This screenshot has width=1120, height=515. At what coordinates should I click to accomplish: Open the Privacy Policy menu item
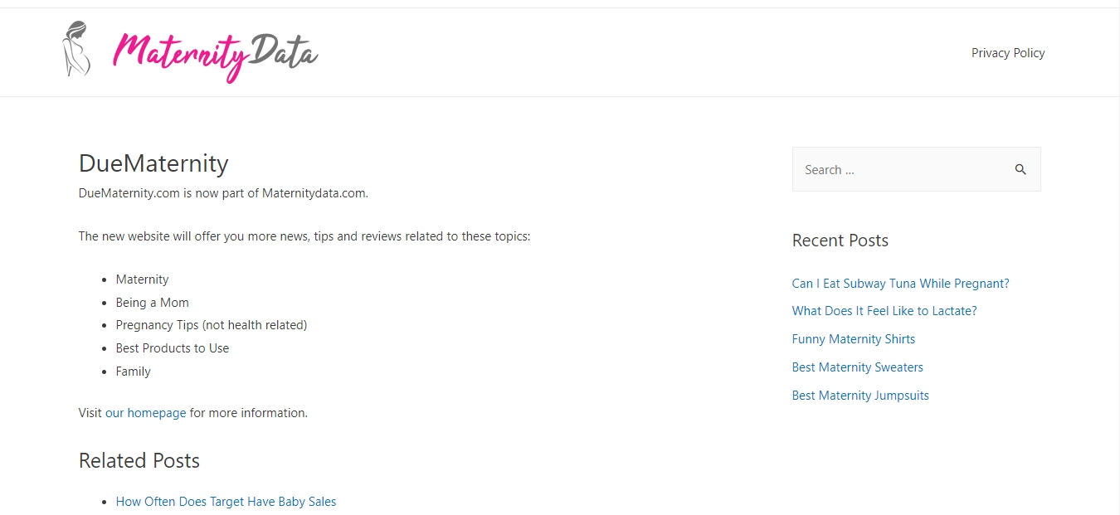pos(1008,53)
